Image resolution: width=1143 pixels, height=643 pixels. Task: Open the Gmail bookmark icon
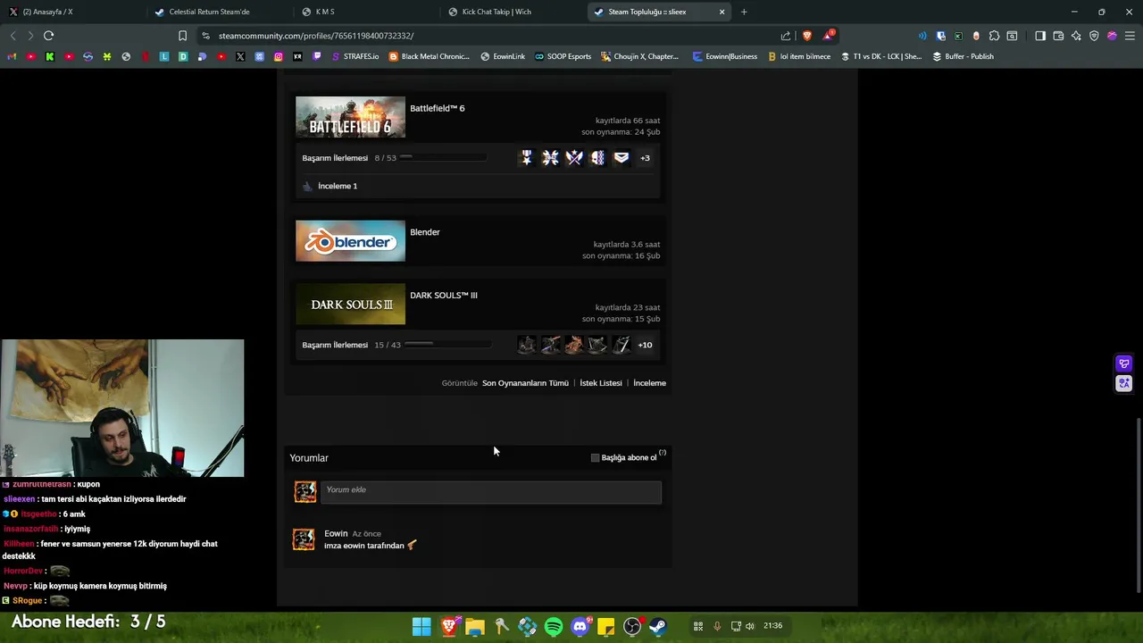tap(12, 56)
